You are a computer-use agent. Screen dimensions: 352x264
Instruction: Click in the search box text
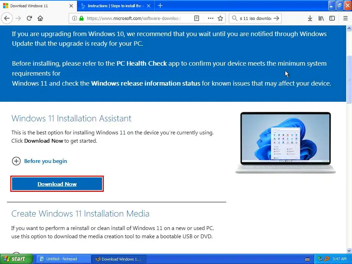(x=255, y=18)
